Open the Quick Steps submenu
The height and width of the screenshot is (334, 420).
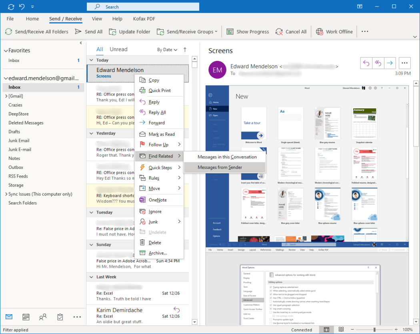(159, 168)
